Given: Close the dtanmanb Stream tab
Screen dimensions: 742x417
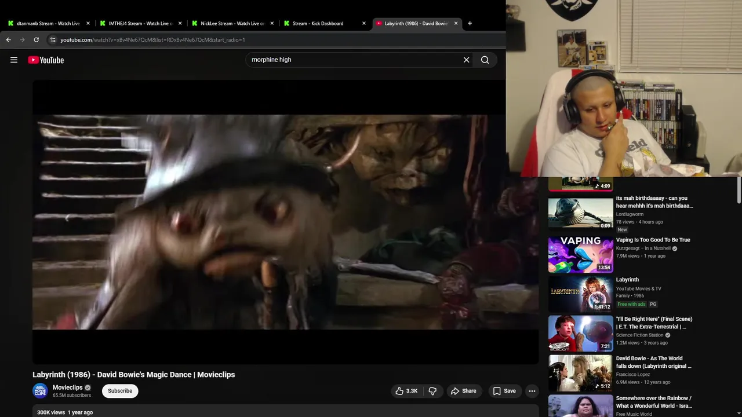Looking at the screenshot, I should 88,23.
